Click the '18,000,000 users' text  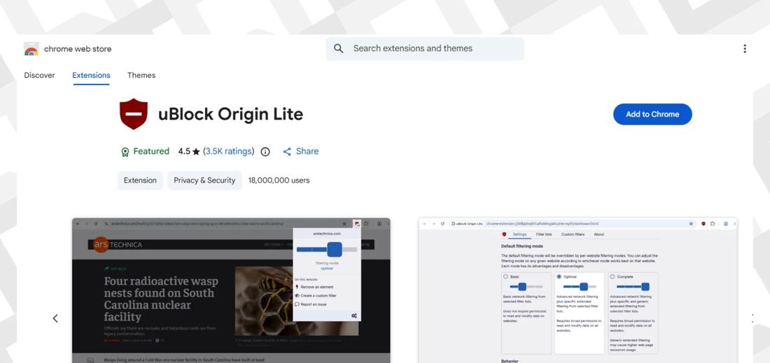(279, 180)
